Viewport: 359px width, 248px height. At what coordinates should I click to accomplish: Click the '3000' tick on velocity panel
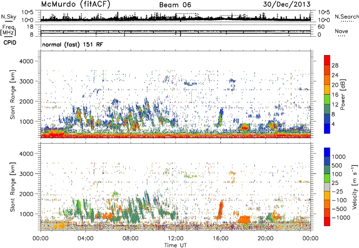(26, 174)
